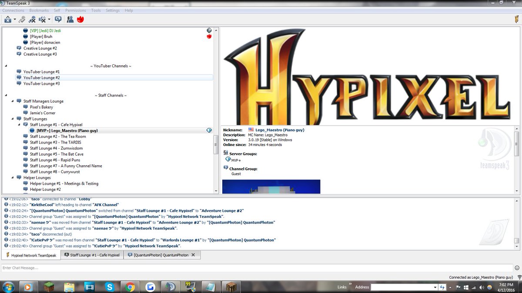The width and height of the screenshot is (522, 293).
Task: Click the taskbar volume speaker icon
Action: coord(481,287)
